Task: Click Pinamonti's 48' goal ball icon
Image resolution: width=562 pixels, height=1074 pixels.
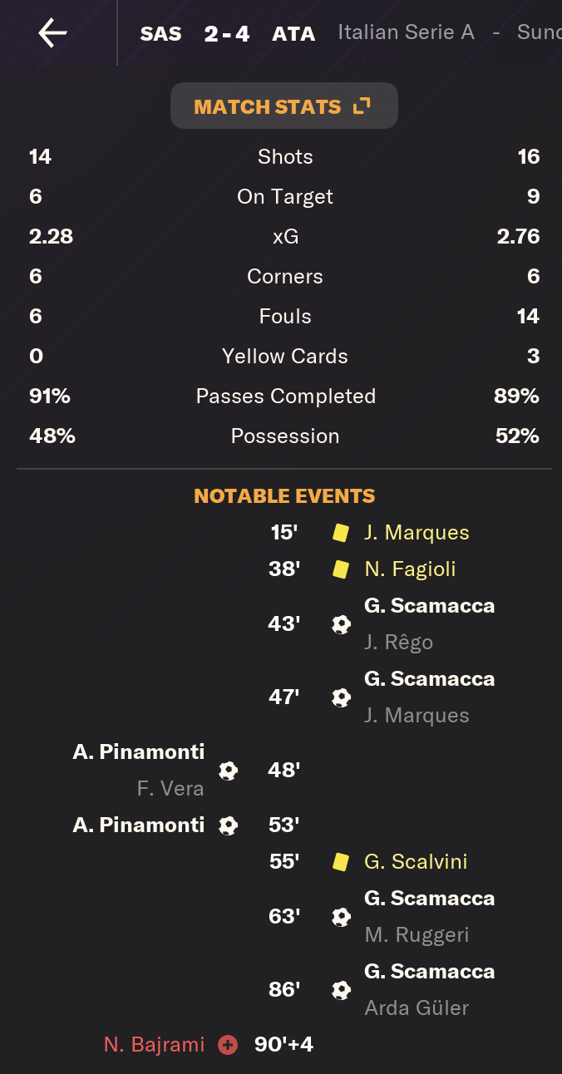Action: click(x=228, y=771)
